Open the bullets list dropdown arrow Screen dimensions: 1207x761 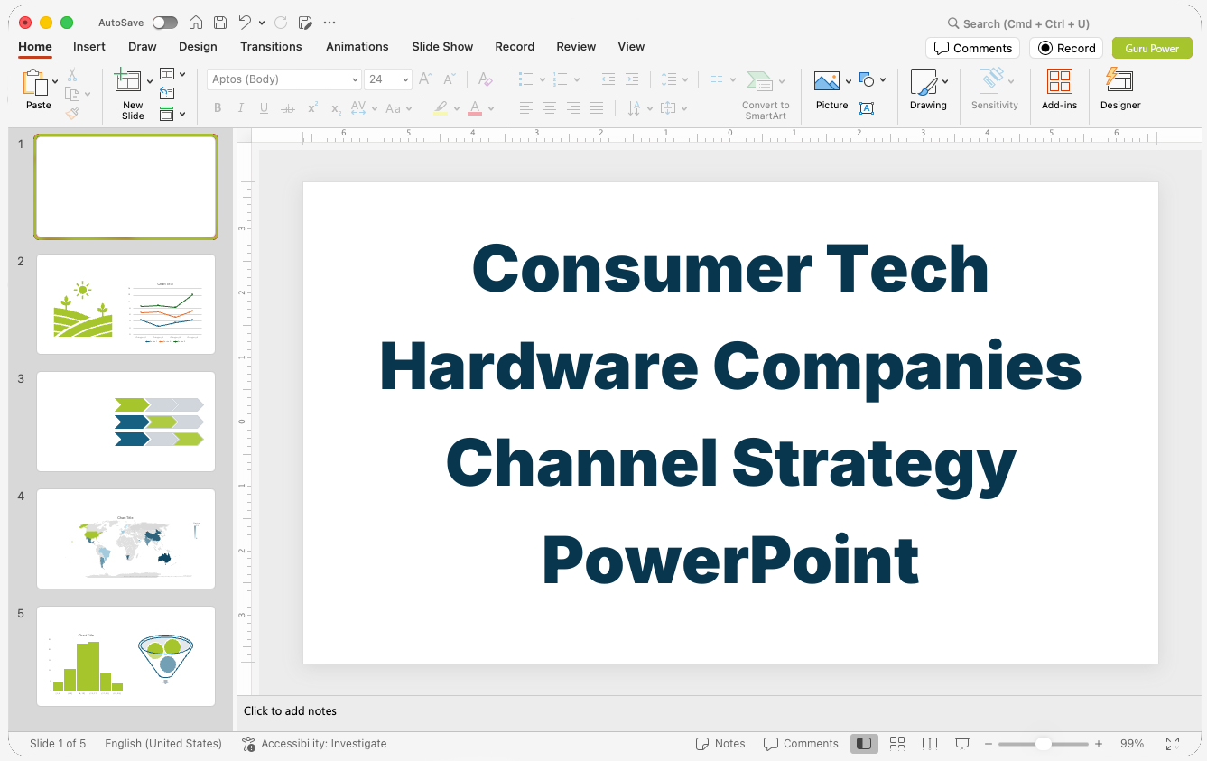(542, 79)
